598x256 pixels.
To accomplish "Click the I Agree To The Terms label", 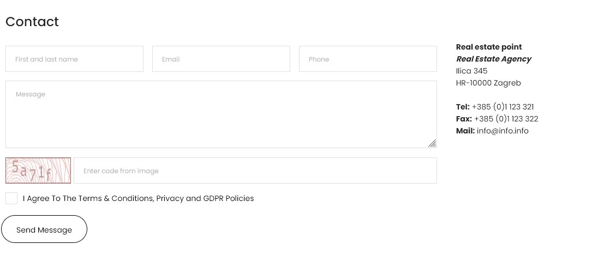I will (x=139, y=198).
